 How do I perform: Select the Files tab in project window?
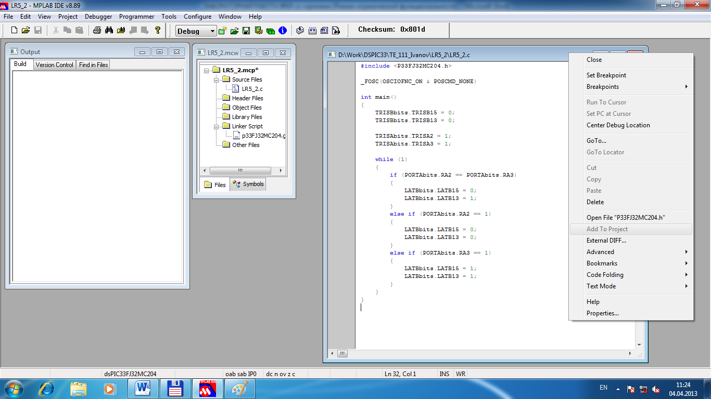[215, 184]
